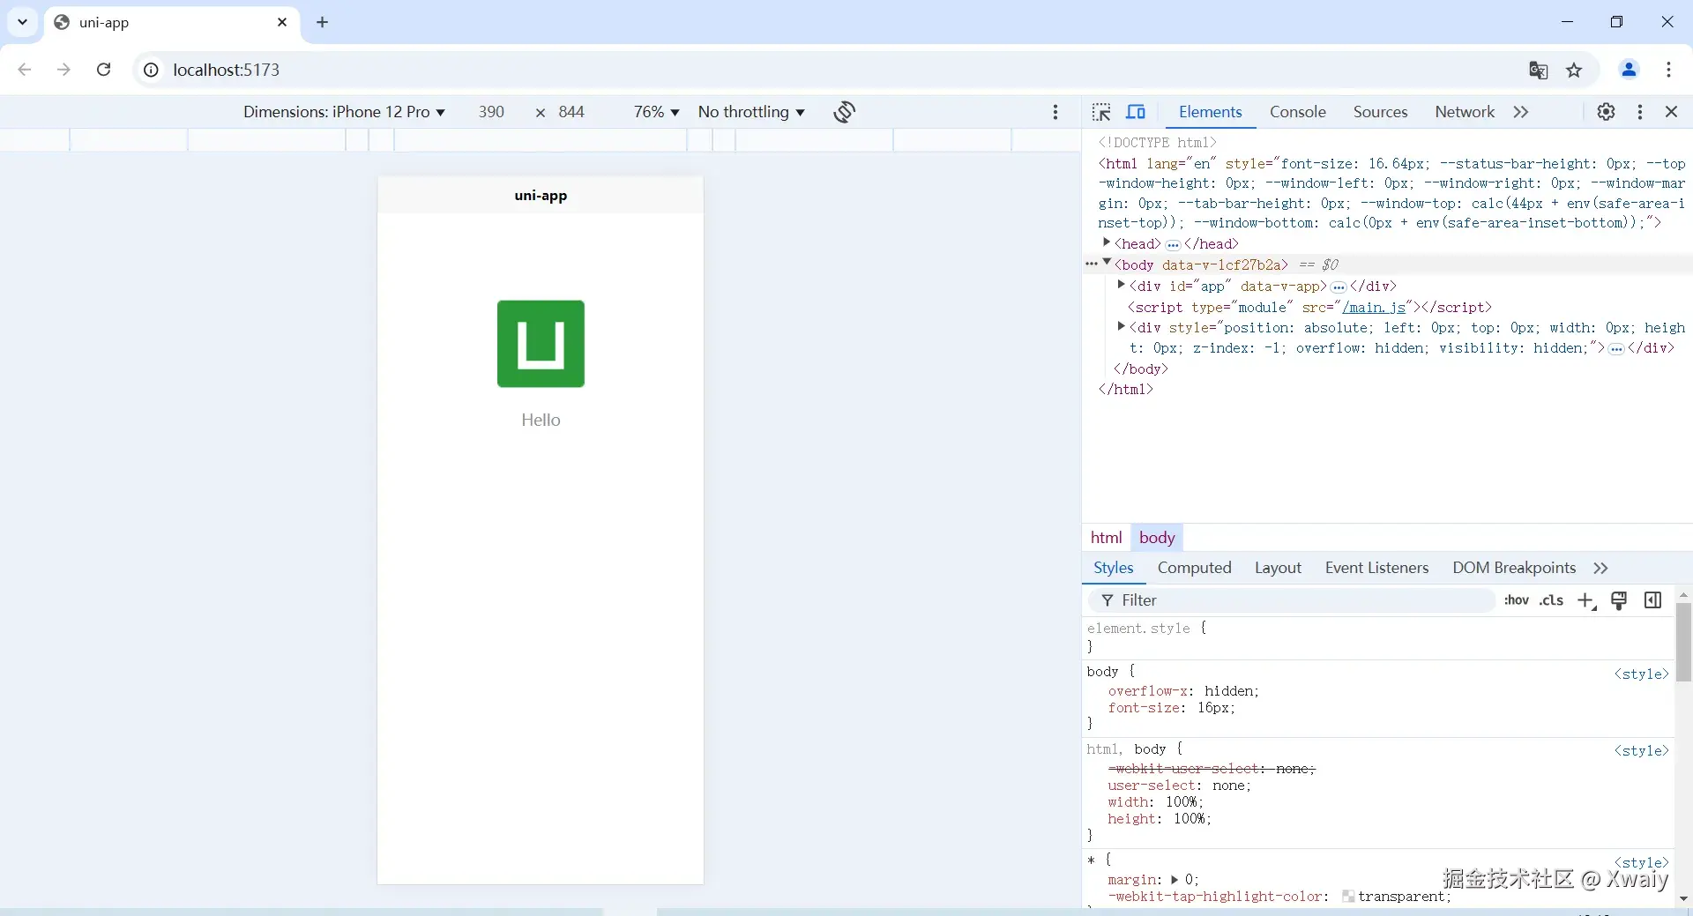Image resolution: width=1693 pixels, height=916 pixels.
Task: Open the 76% zoom level dropdown
Action: (x=656, y=112)
